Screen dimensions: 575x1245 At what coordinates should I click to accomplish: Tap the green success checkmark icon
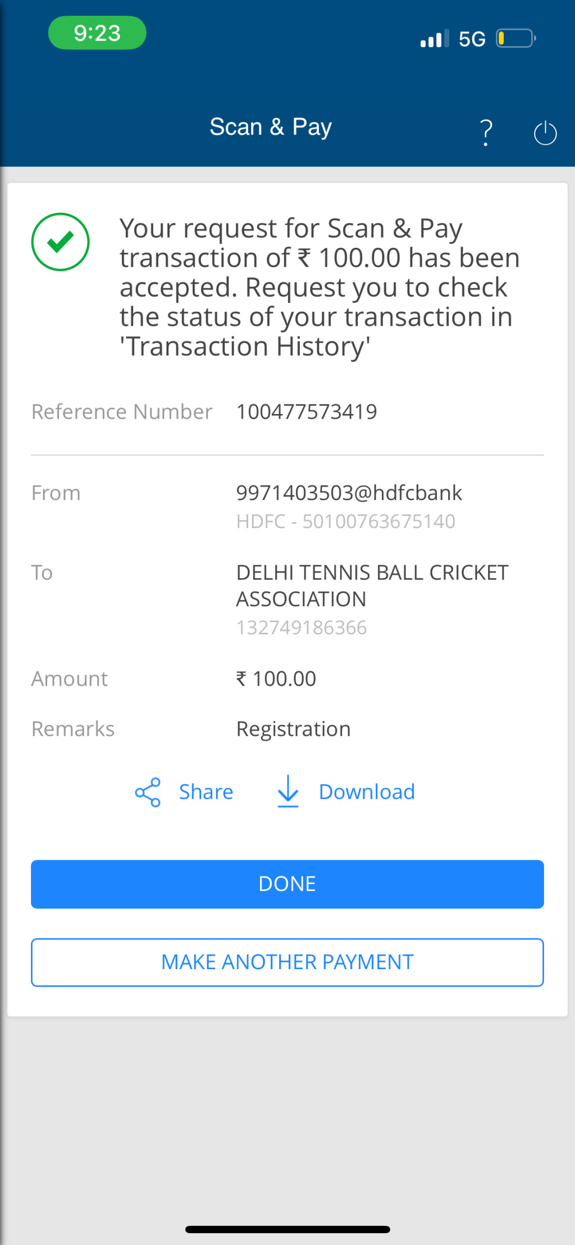61,242
